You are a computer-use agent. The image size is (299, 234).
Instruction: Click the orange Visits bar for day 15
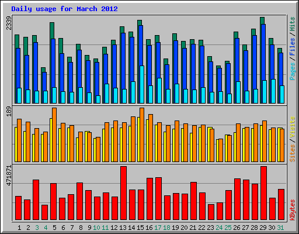pos(142,135)
